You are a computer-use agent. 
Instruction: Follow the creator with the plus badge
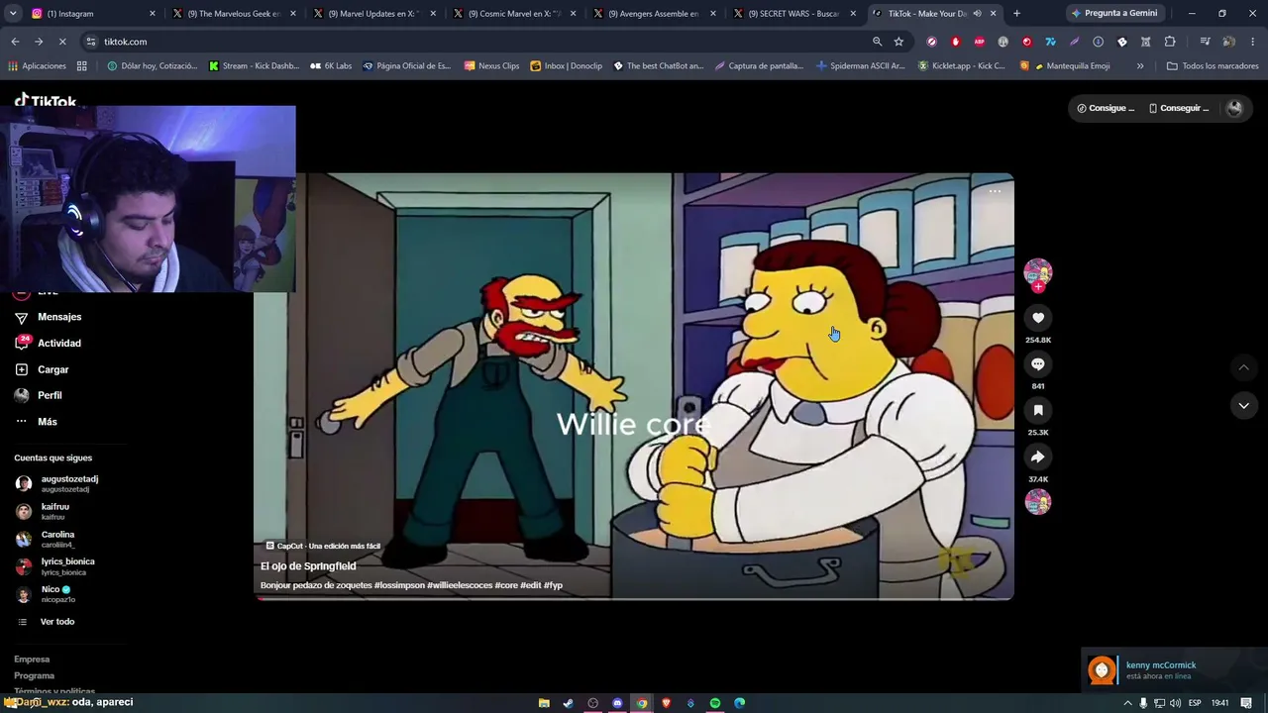[x=1037, y=287]
